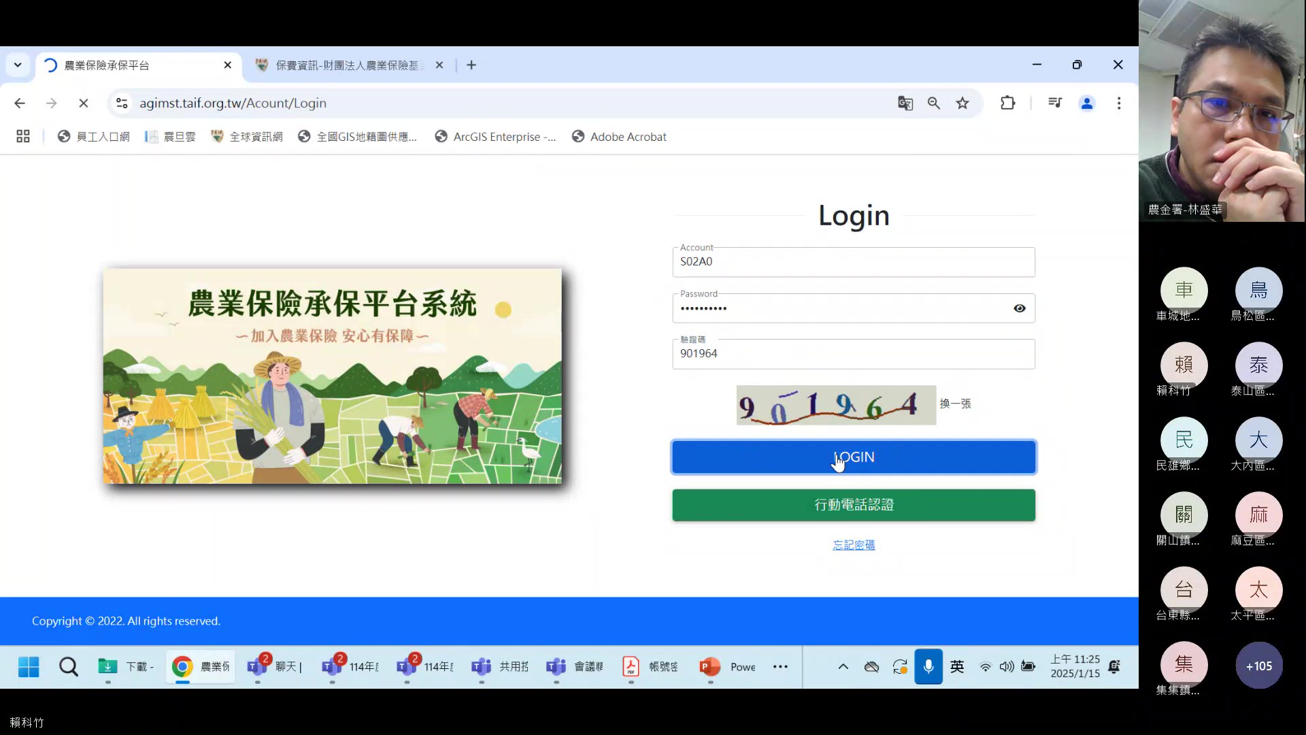Viewport: 1306px width, 735px height.
Task: Open the PDF 帳號 taskbar item
Action: click(650, 667)
